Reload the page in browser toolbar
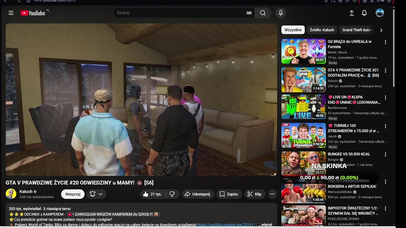This screenshot has height=228, width=406. point(19,1)
